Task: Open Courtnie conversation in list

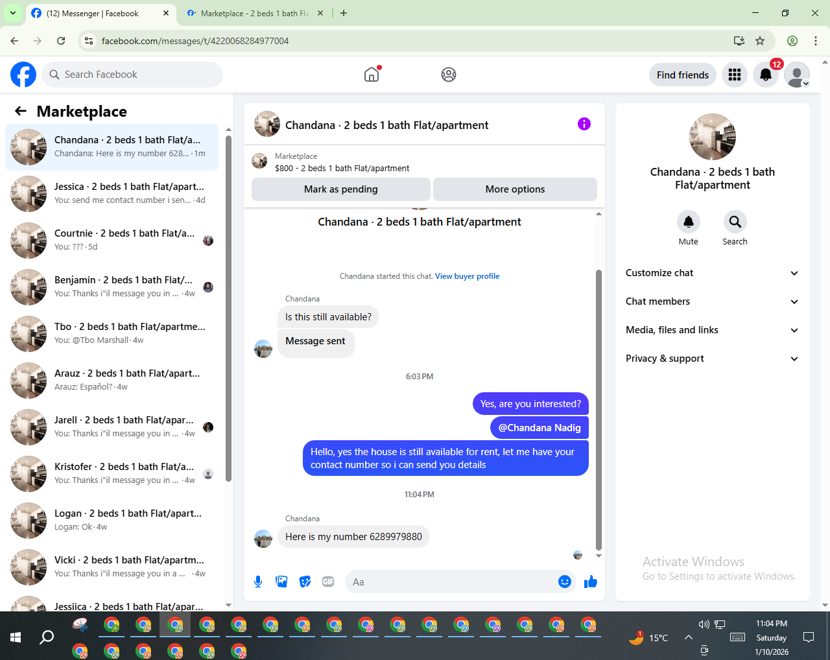Action: pos(112,240)
